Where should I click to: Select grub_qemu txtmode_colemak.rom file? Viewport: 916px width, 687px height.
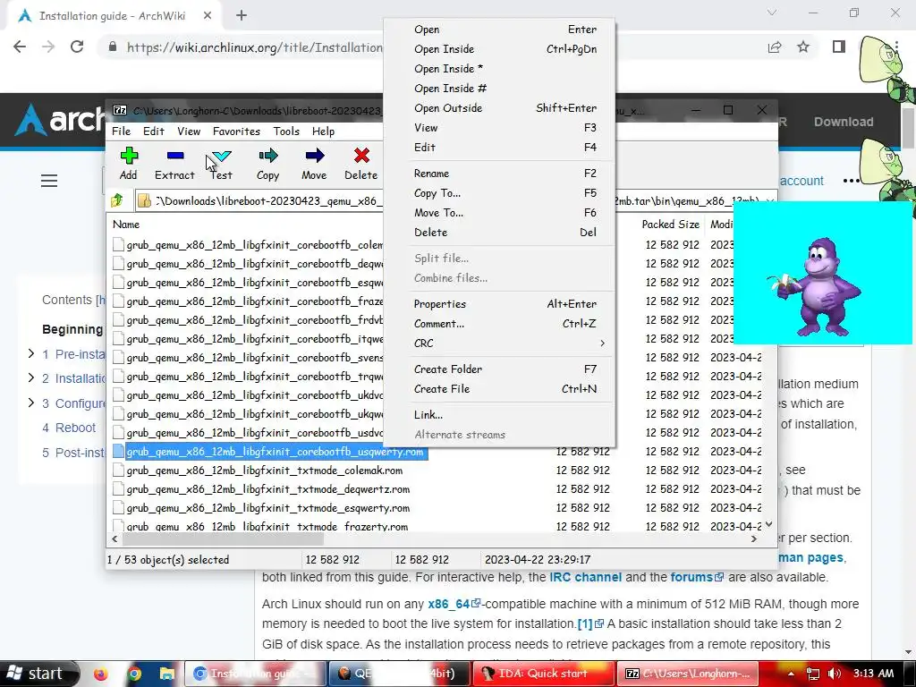(265, 471)
